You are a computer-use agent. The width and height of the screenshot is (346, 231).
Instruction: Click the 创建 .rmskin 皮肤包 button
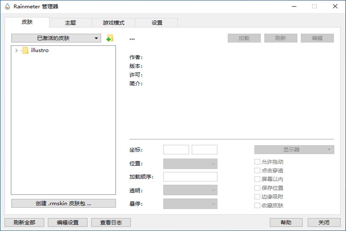click(x=64, y=203)
